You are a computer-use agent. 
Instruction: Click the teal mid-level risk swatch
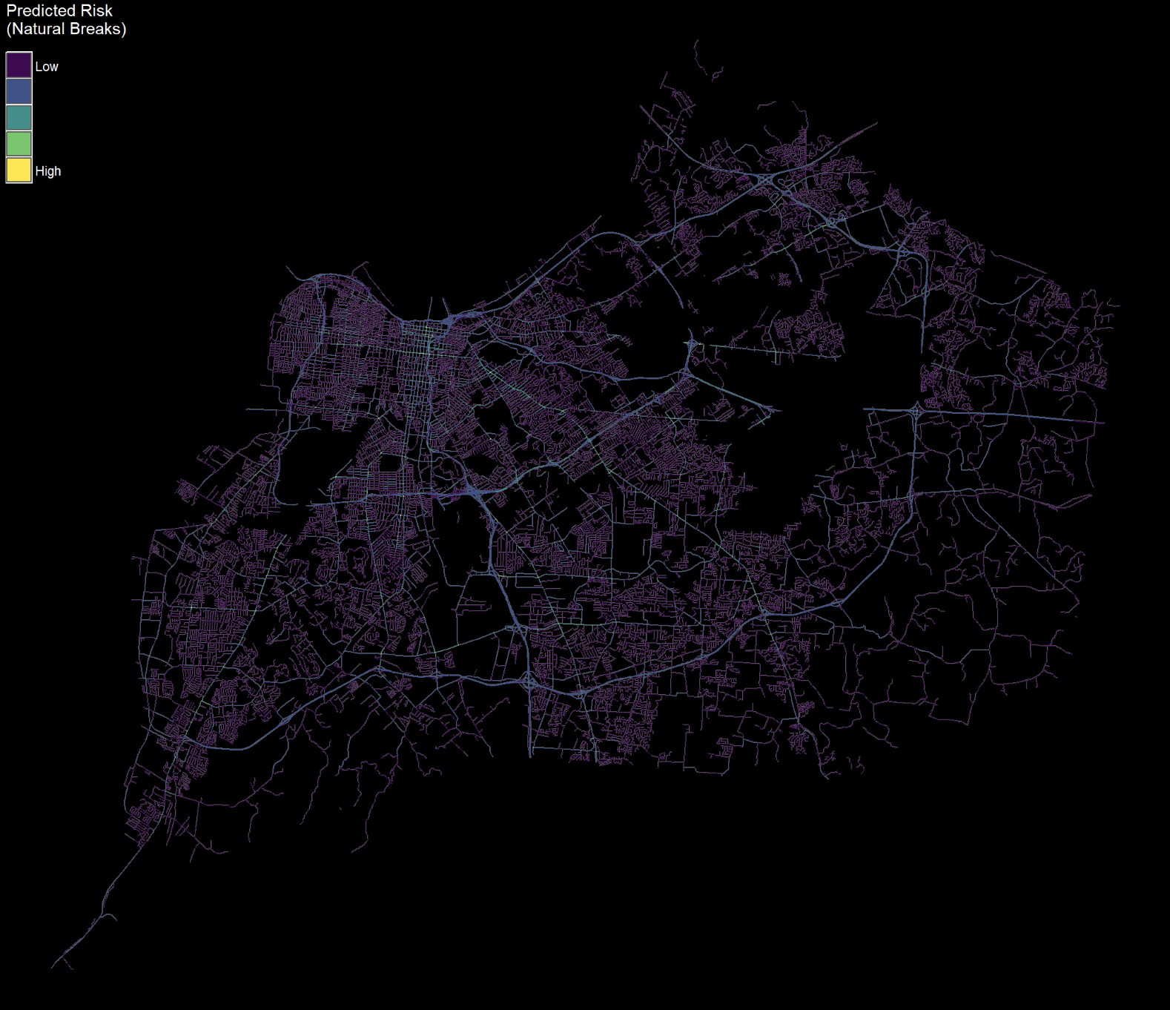click(x=19, y=118)
